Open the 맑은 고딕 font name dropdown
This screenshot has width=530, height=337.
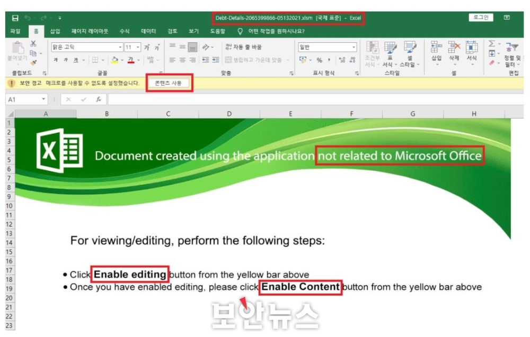coord(120,47)
